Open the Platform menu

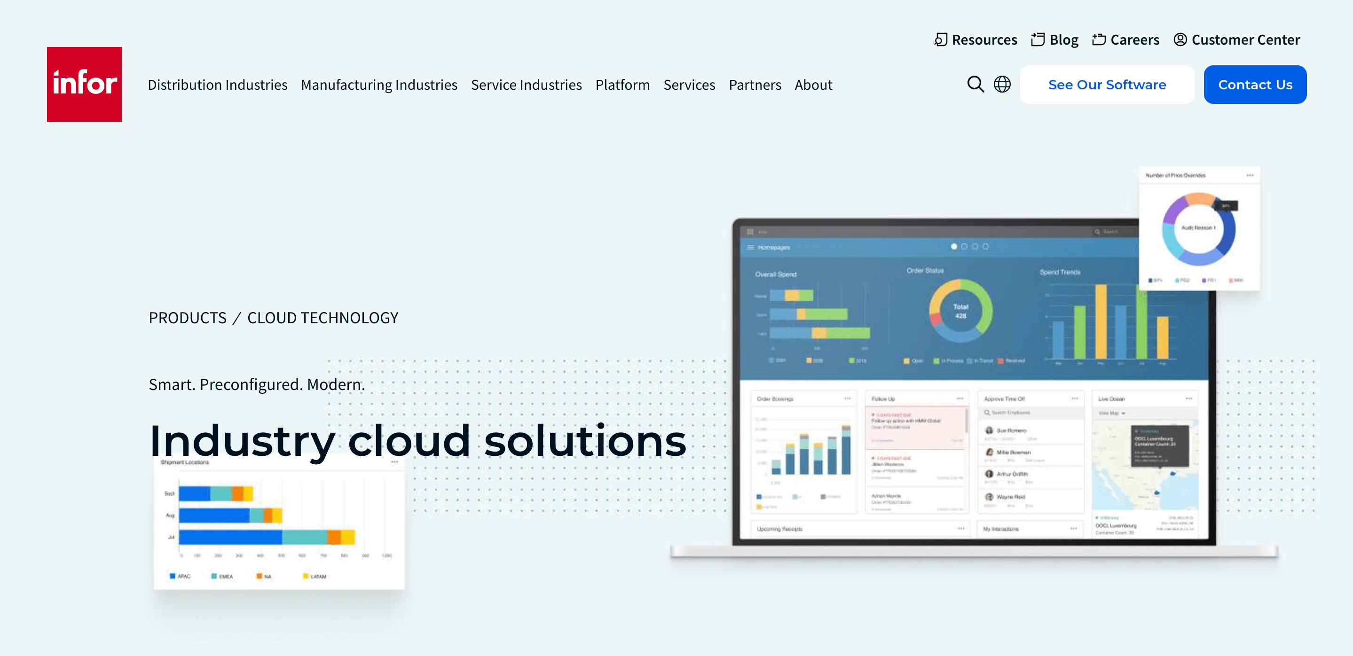[x=622, y=85]
